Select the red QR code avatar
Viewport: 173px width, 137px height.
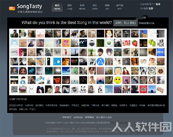click(143, 89)
